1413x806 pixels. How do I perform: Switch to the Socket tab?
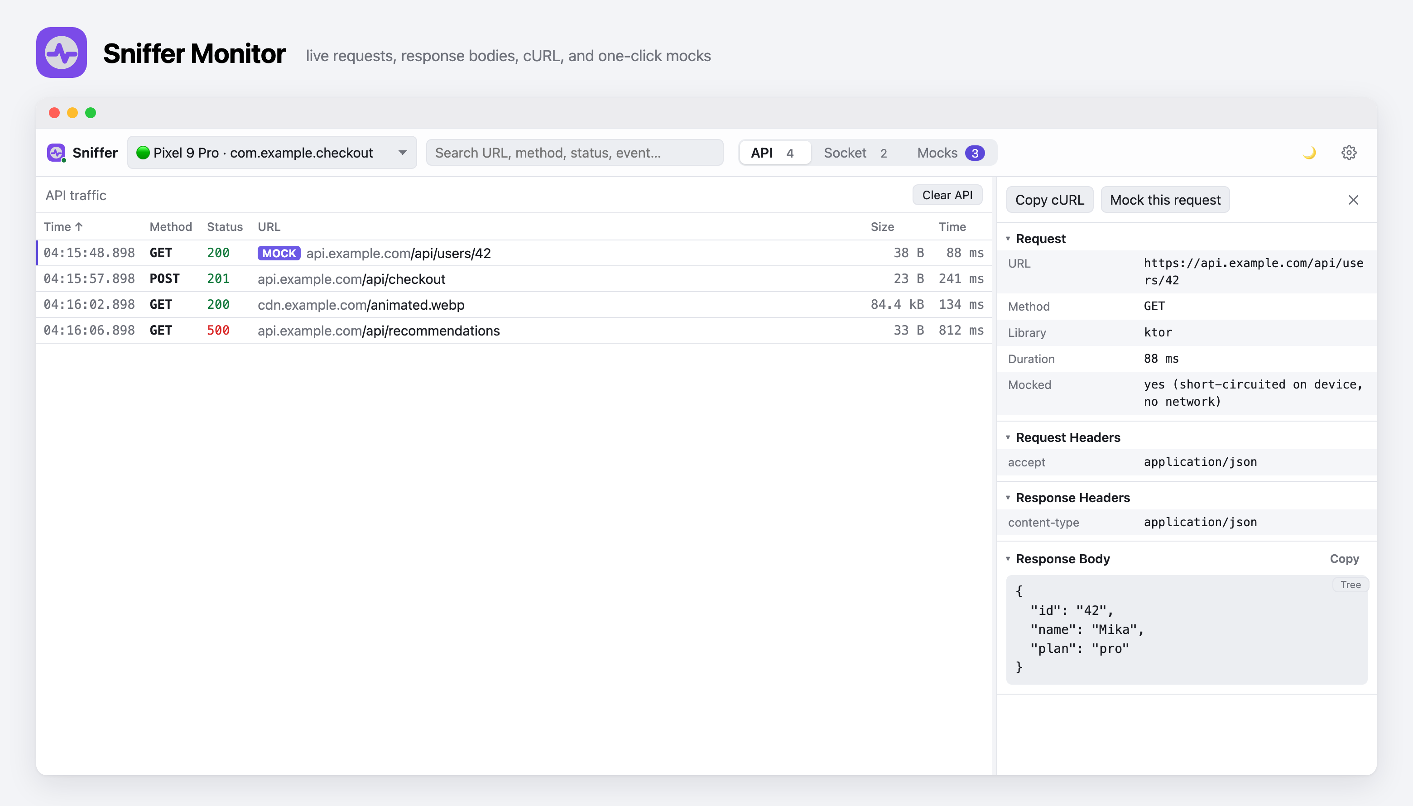click(x=856, y=153)
